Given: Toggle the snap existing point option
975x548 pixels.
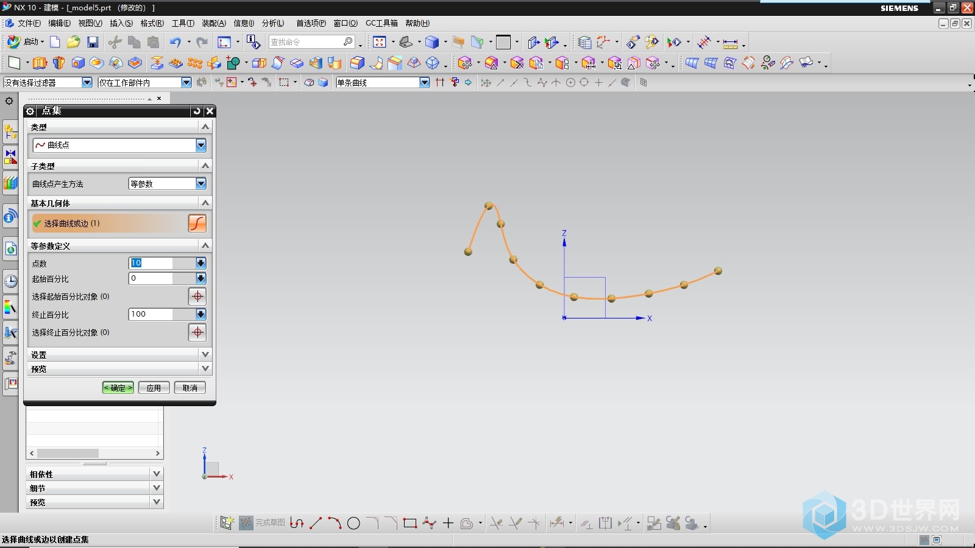Looking at the screenshot, I should coord(598,83).
